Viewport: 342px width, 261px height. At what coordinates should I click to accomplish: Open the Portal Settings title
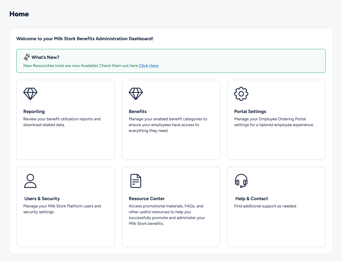(250, 112)
